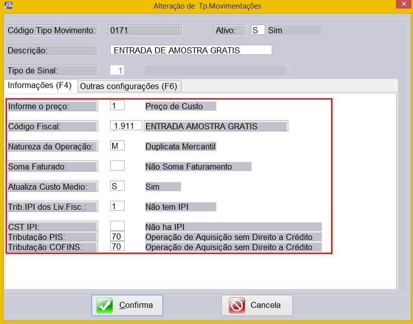Click the Alteração de Tp.Movimentações title bar

(x=206, y=6)
